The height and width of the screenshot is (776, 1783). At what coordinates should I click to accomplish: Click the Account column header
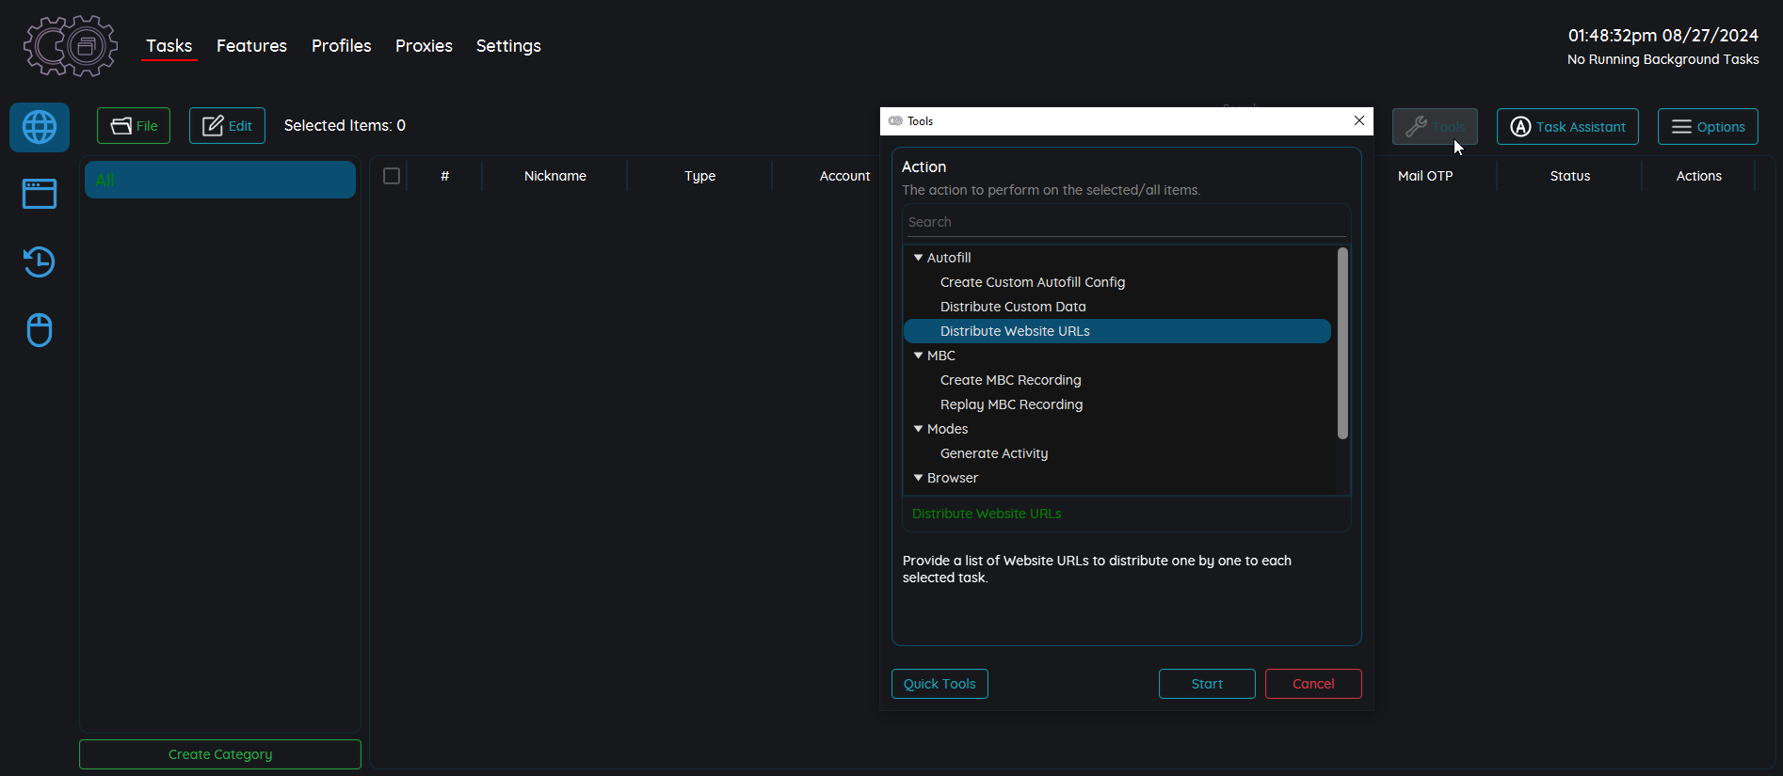tap(844, 176)
